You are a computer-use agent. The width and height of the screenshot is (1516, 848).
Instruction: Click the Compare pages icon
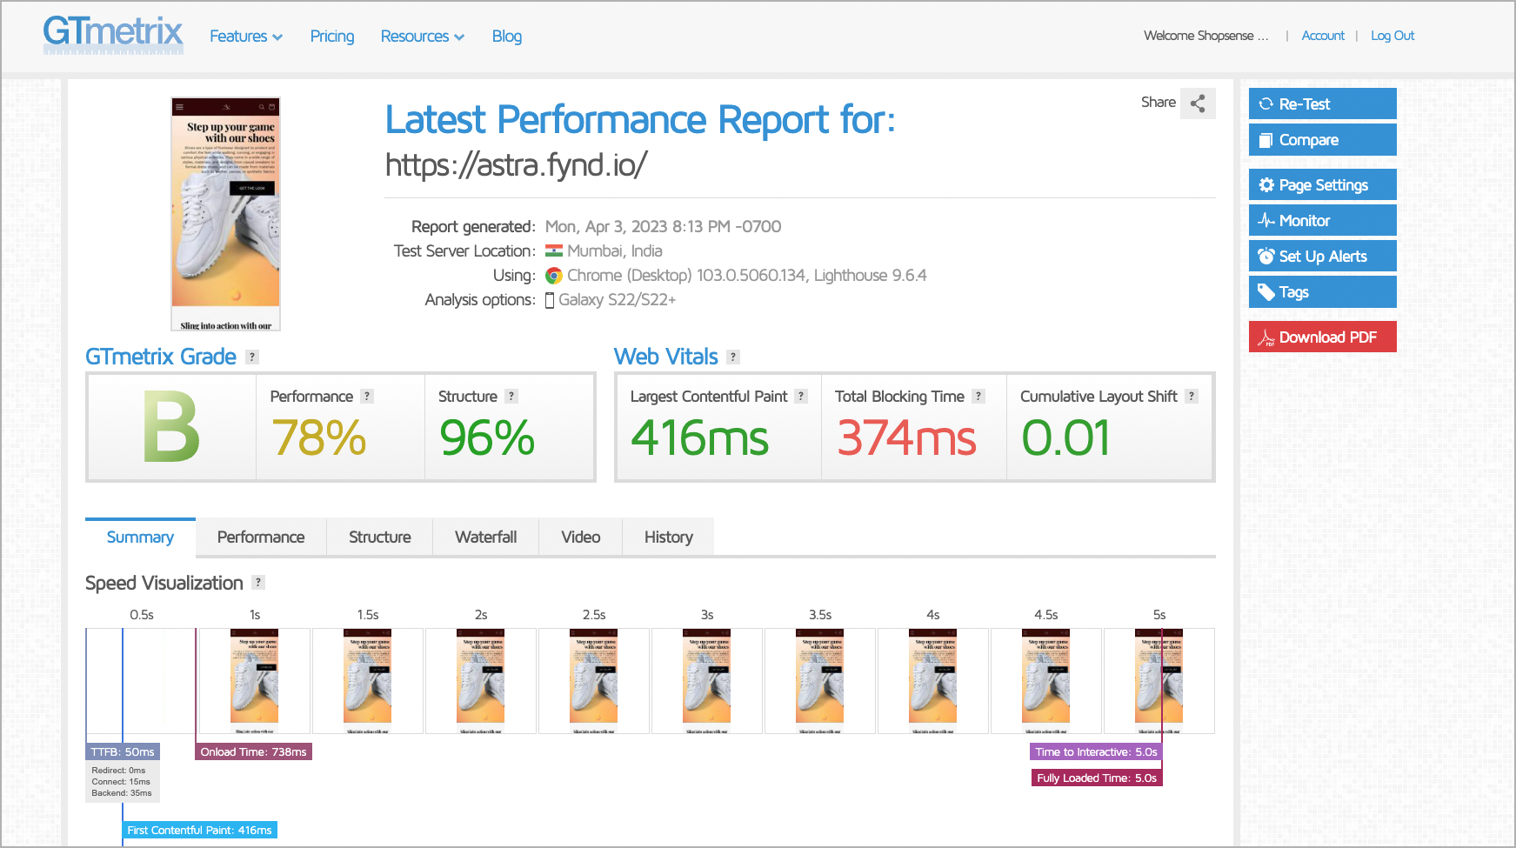coord(1266,140)
